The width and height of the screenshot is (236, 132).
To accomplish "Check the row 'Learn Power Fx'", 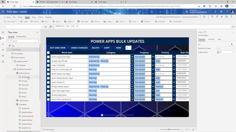I will pyautogui.click(x=48, y=82).
